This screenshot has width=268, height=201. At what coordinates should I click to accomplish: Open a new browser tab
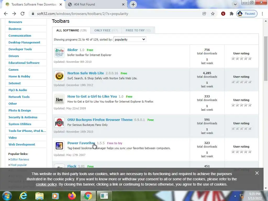click(x=133, y=4)
